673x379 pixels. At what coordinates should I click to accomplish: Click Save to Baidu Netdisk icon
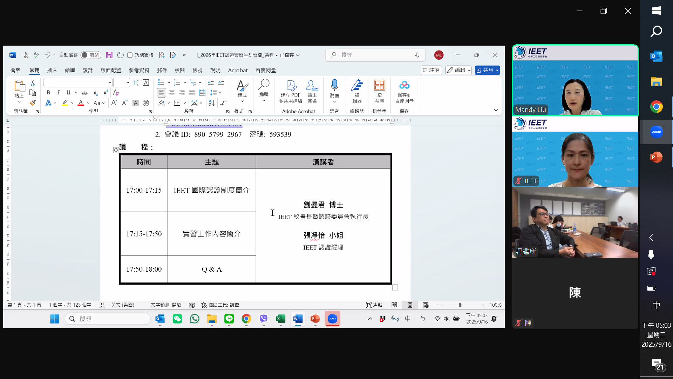(404, 85)
